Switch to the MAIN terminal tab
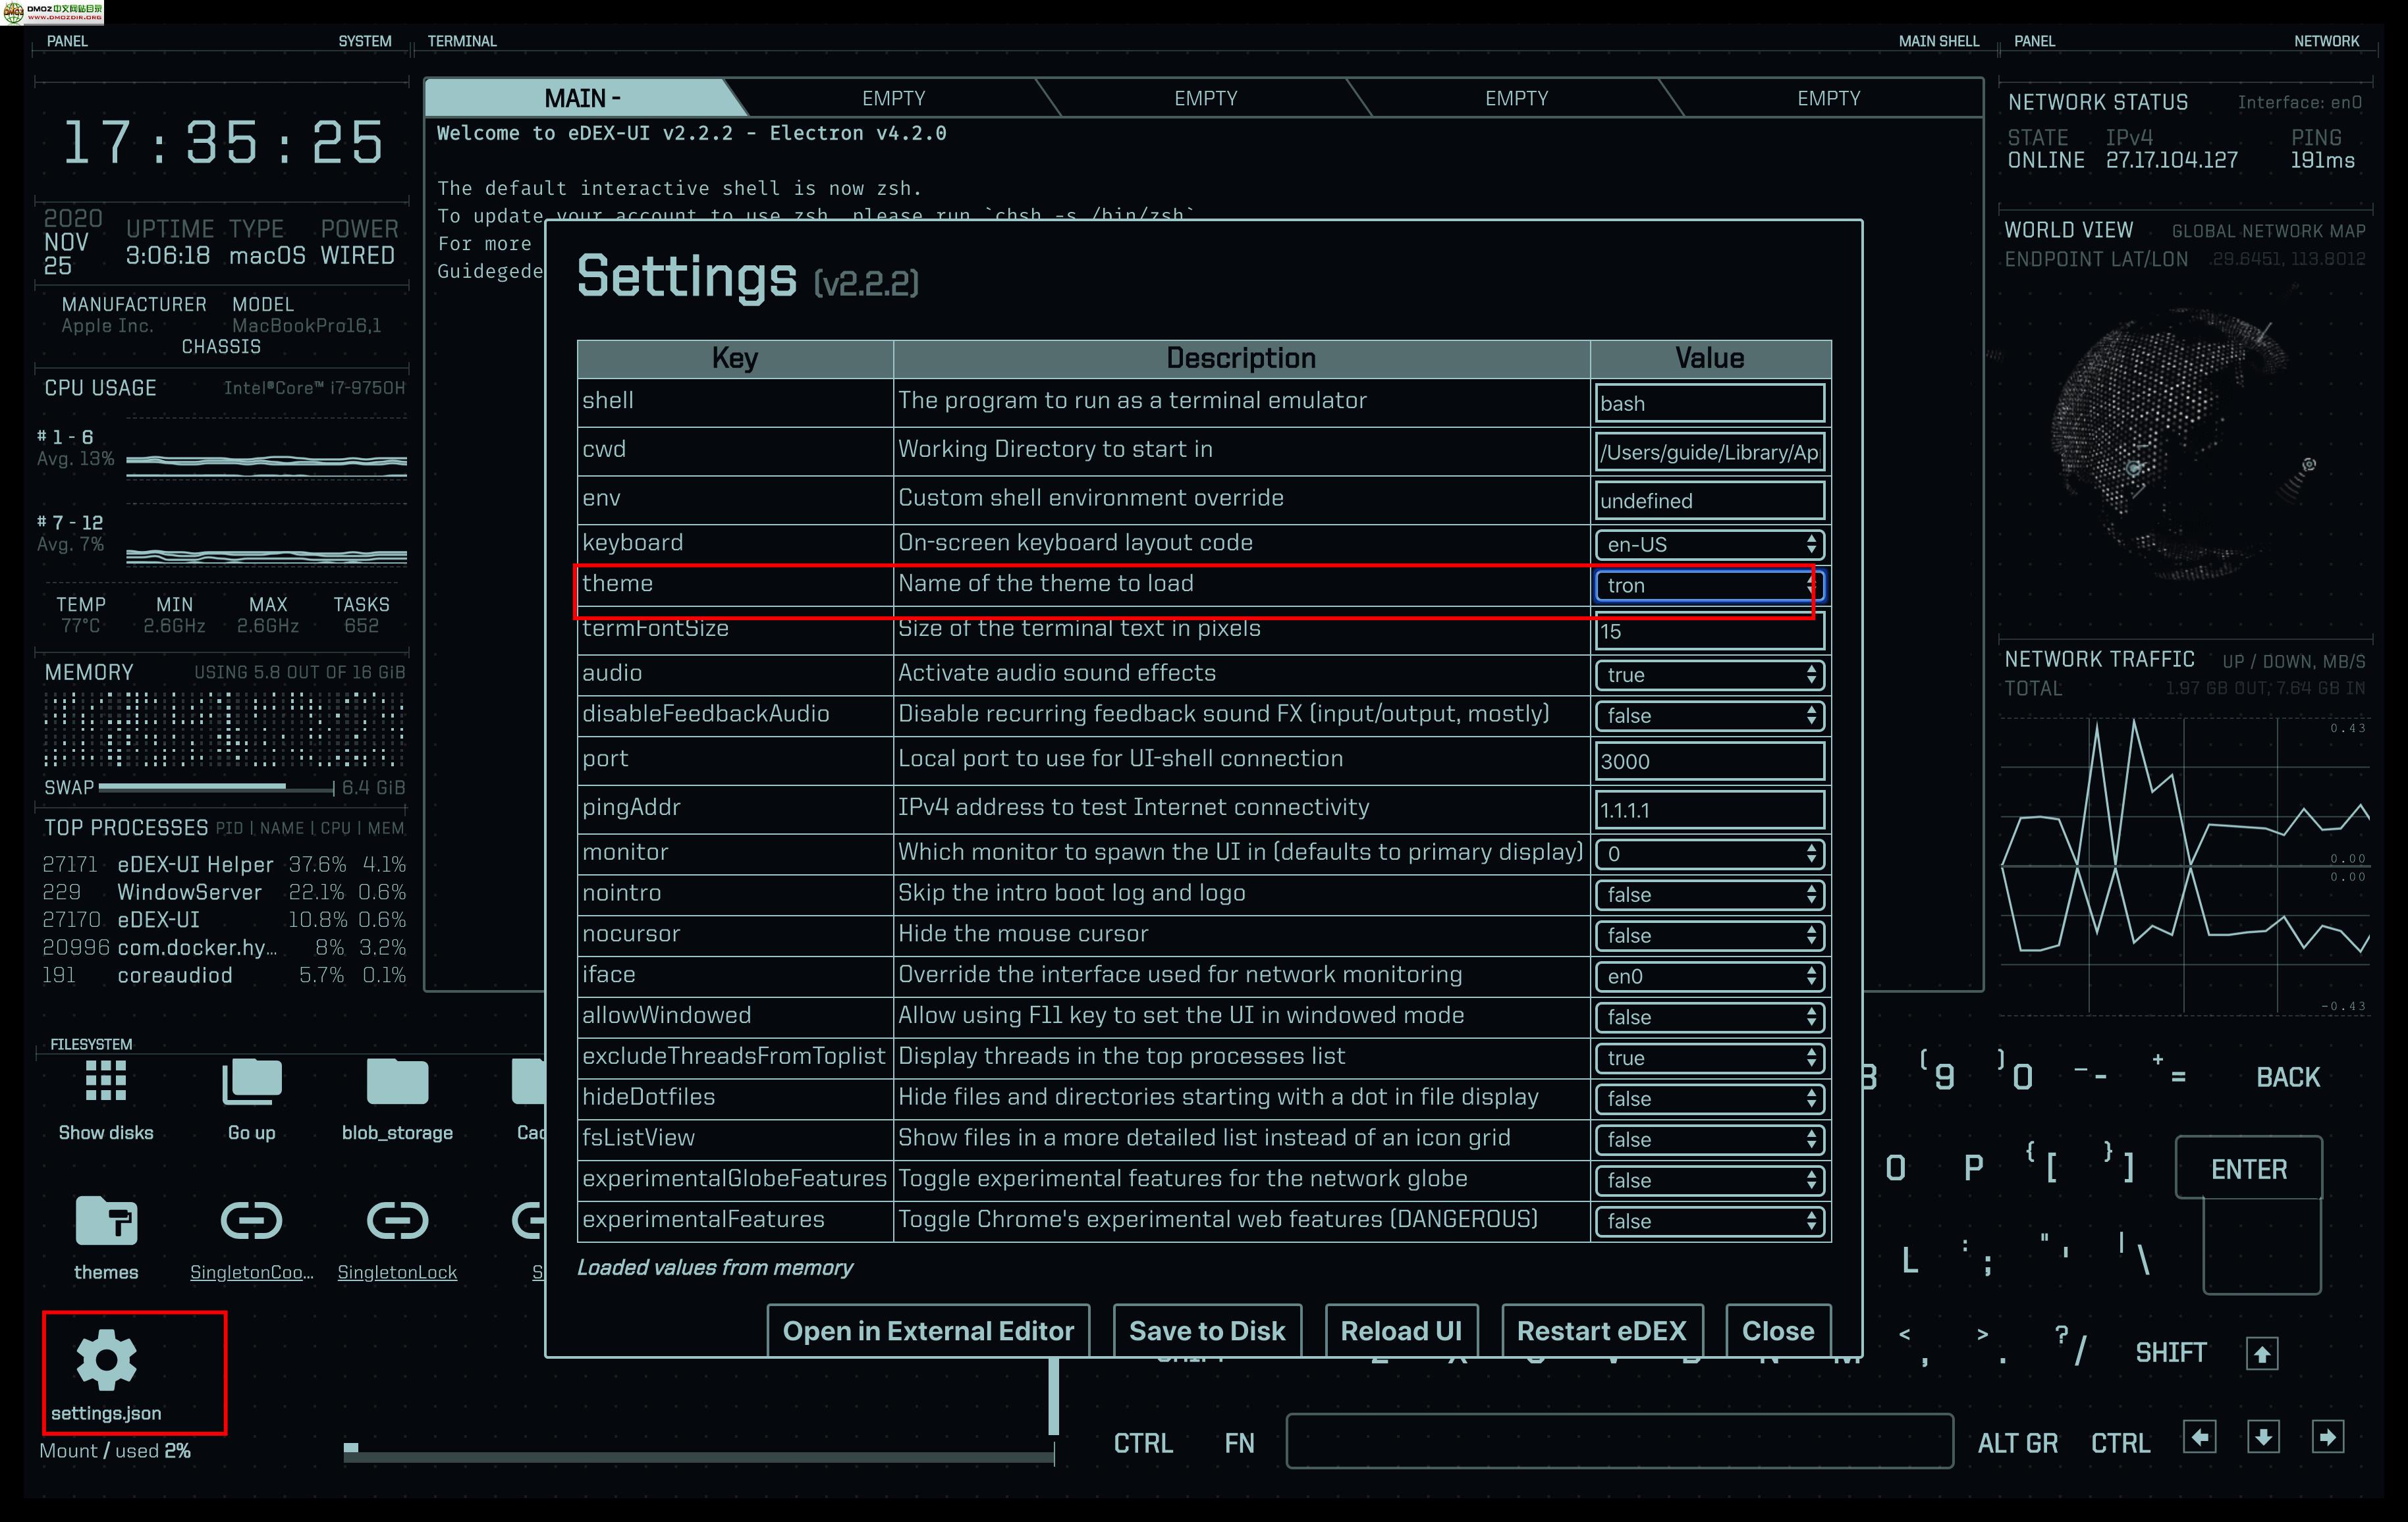 coord(582,98)
